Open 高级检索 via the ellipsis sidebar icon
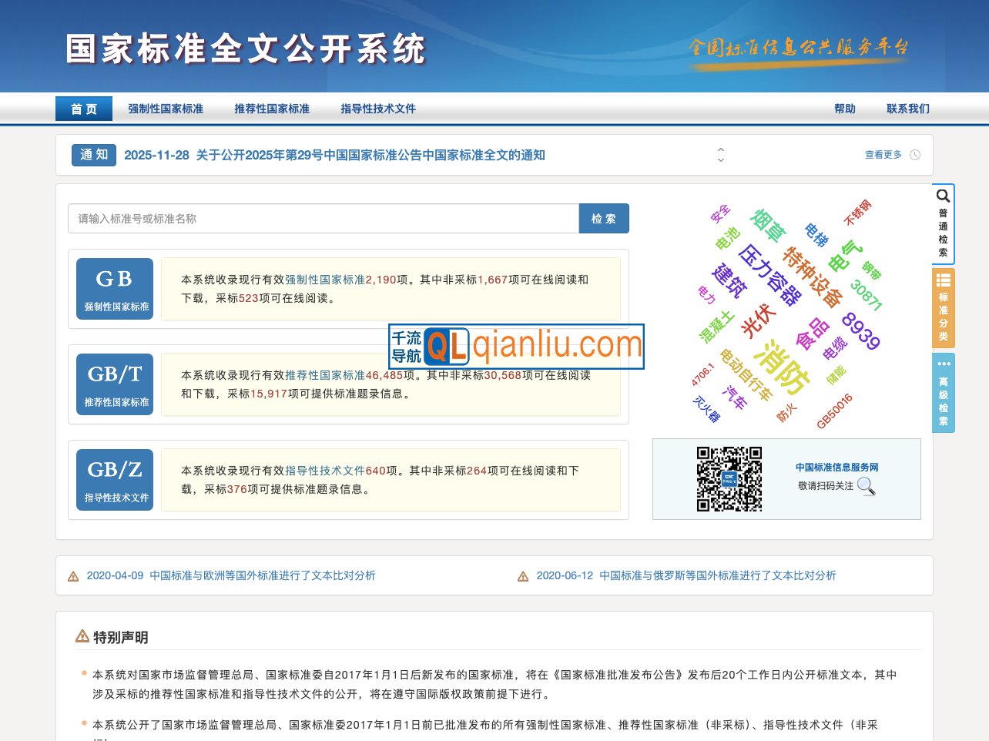The height and width of the screenshot is (741, 989). 943,364
